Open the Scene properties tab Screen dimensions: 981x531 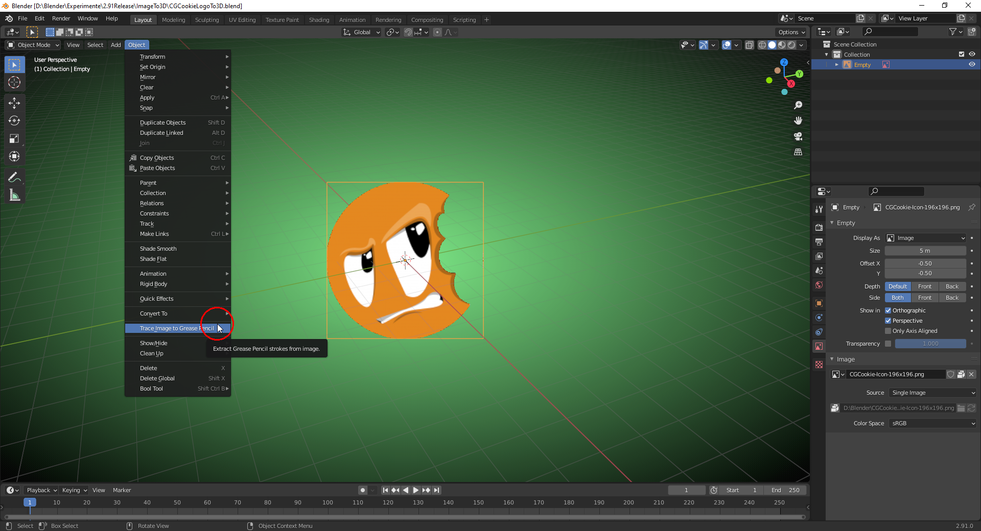(819, 270)
